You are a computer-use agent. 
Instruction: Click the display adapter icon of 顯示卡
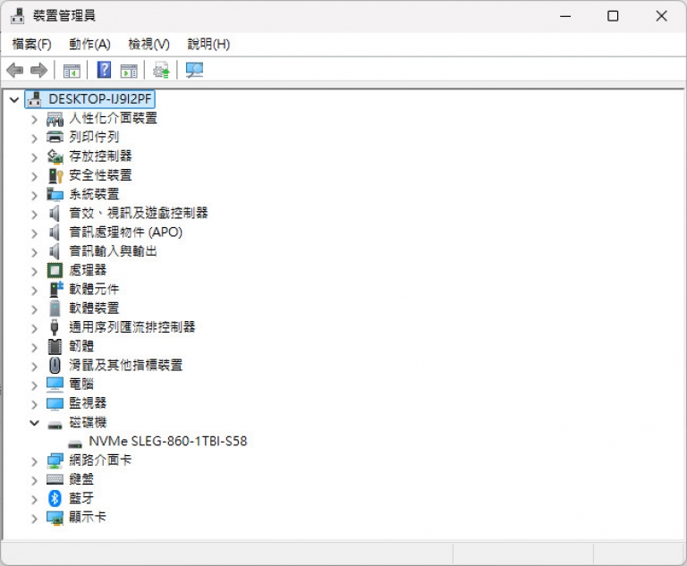pos(55,518)
